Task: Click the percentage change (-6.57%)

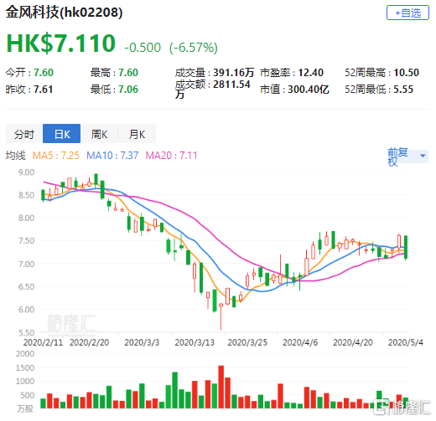Action: [x=194, y=48]
